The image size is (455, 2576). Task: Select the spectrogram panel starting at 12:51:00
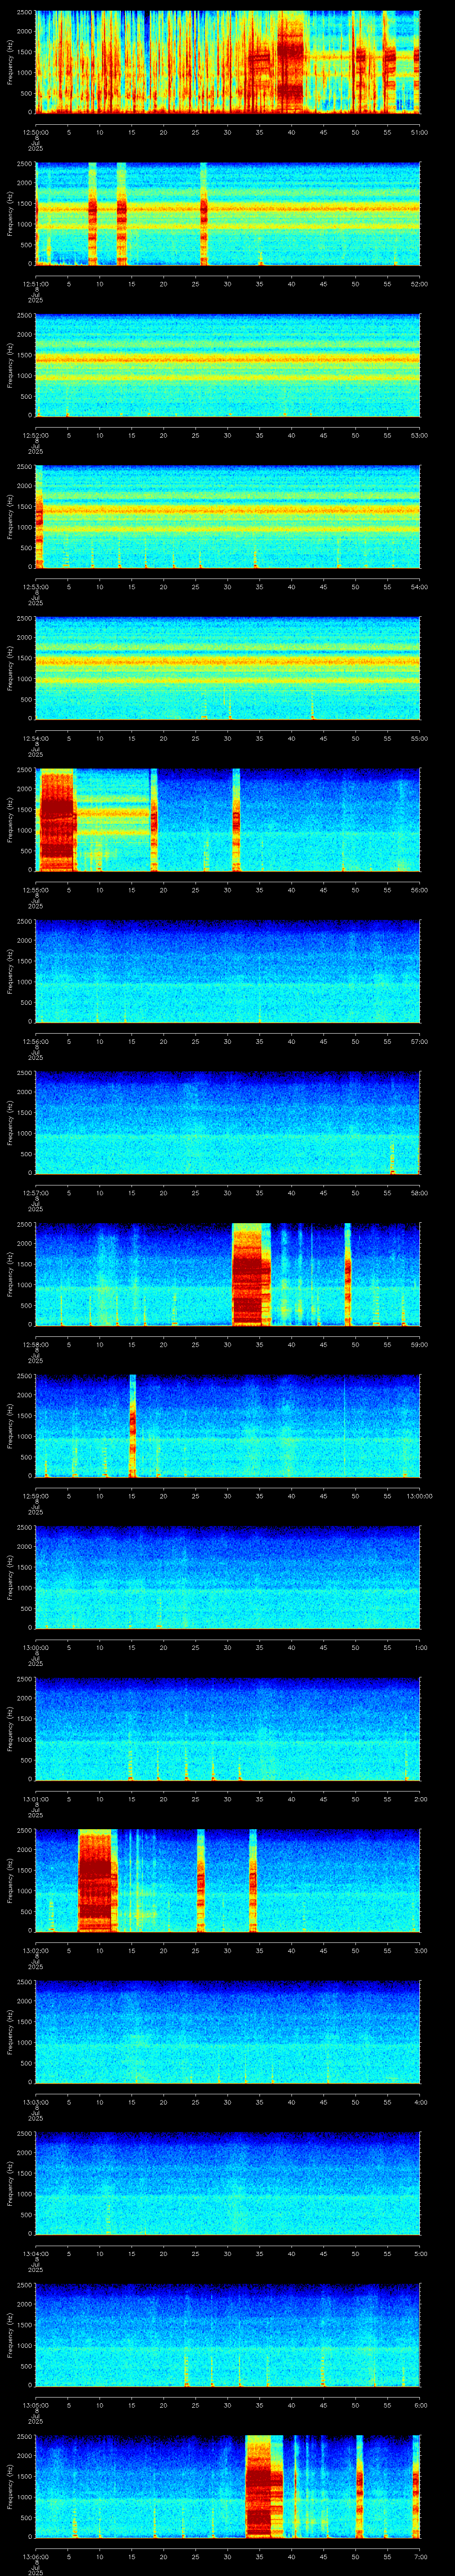click(228, 214)
